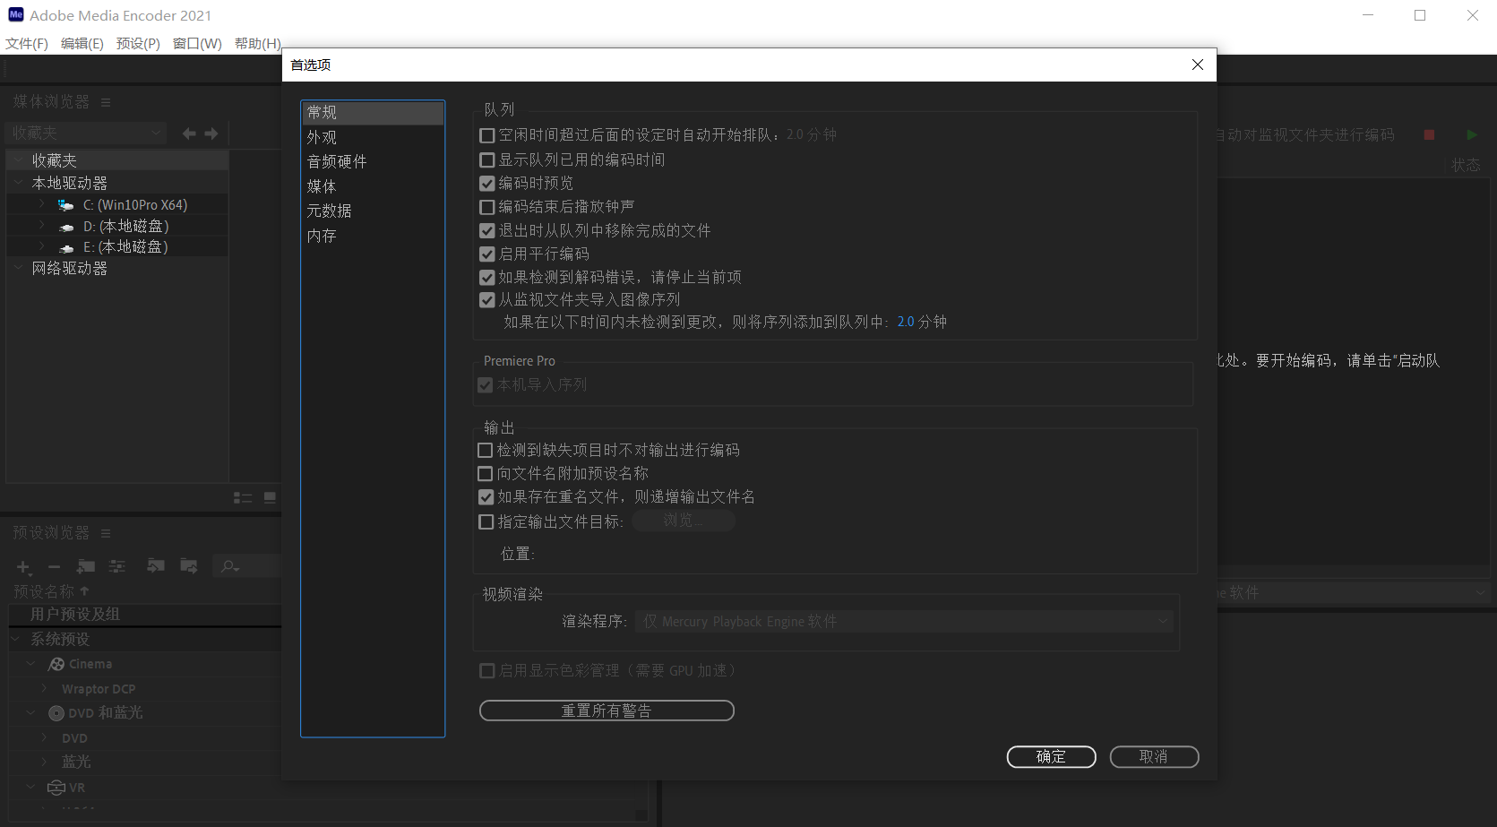The image size is (1497, 827).
Task: Expand the C: (Win10Pro X64) drive
Action: [x=41, y=204]
